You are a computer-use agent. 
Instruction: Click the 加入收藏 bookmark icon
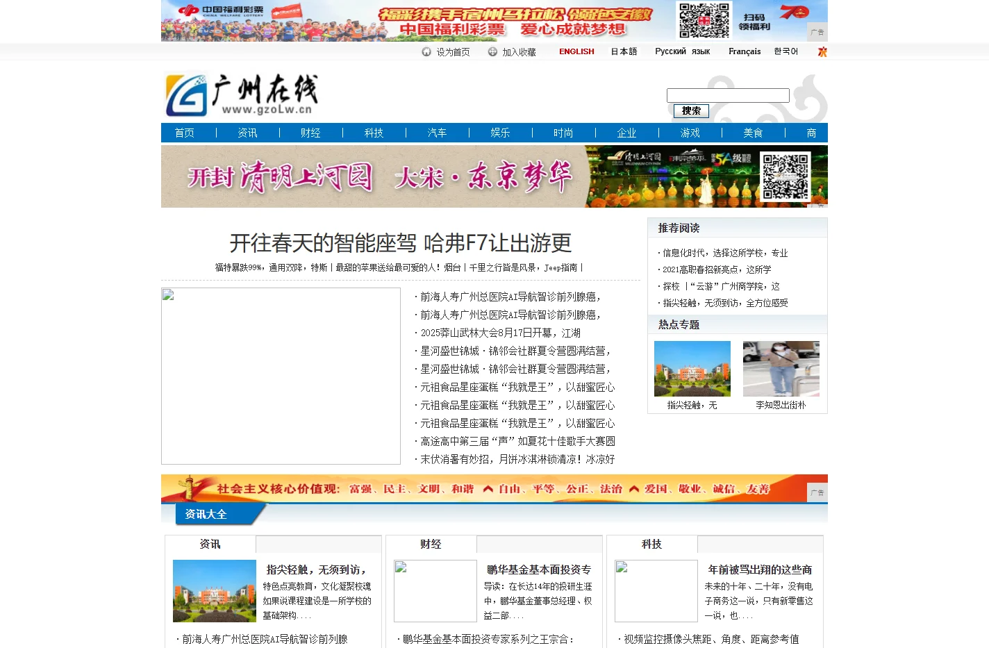(x=492, y=52)
